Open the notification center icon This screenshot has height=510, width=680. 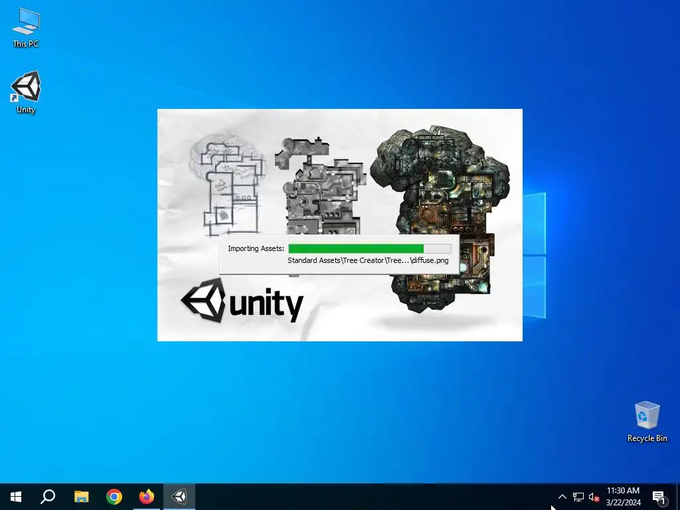(x=659, y=497)
